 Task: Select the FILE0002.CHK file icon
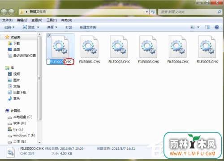(x=119, y=47)
